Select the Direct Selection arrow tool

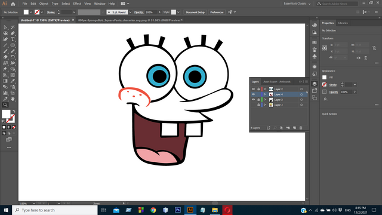(x=5, y=27)
